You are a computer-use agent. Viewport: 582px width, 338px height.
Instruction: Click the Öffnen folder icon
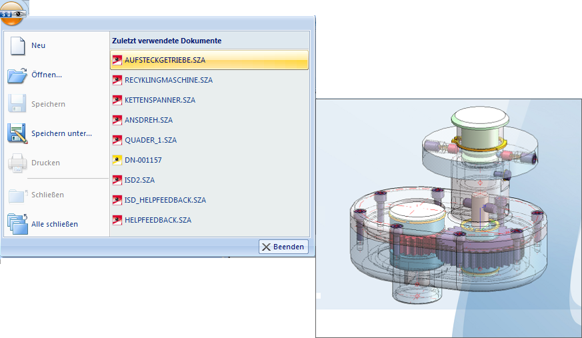click(17, 75)
